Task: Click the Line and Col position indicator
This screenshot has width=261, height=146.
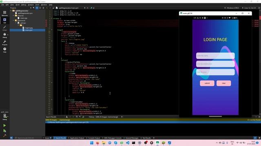Action: coord(250,8)
